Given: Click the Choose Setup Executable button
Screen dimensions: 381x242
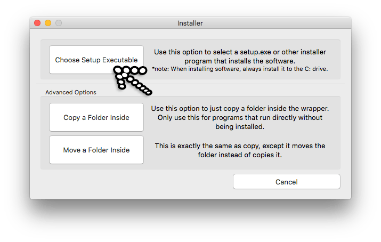Looking at the screenshot, I should [x=96, y=60].
